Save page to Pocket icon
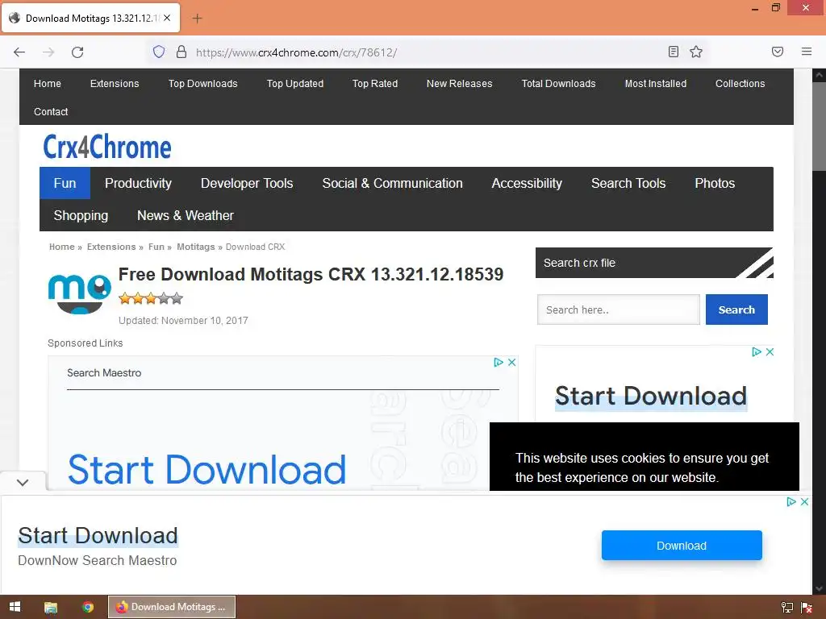This screenshot has height=619, width=826. [778, 52]
